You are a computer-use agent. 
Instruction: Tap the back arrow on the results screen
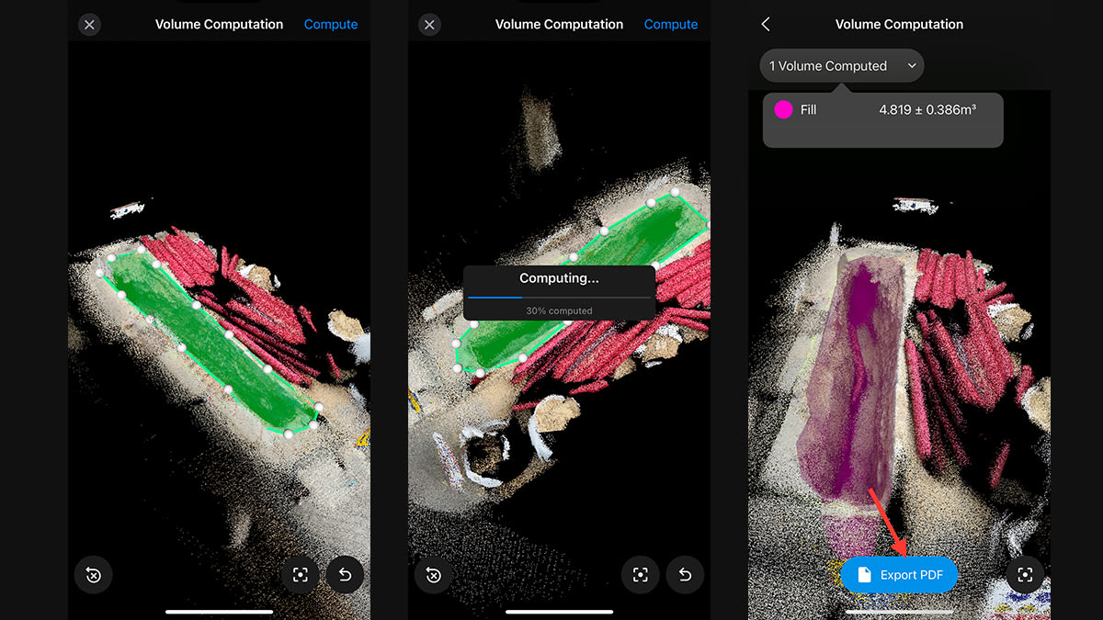(x=766, y=24)
